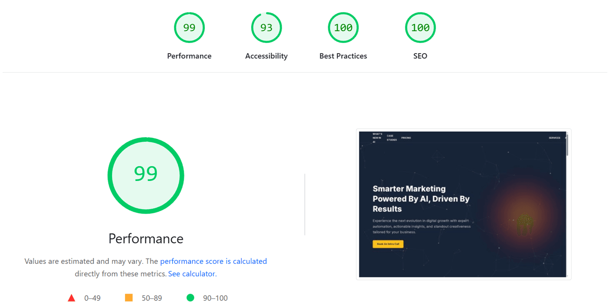Screen dimensions: 608x306
Task: Click the Best Practices score gauge showing 100
Action: 343,28
